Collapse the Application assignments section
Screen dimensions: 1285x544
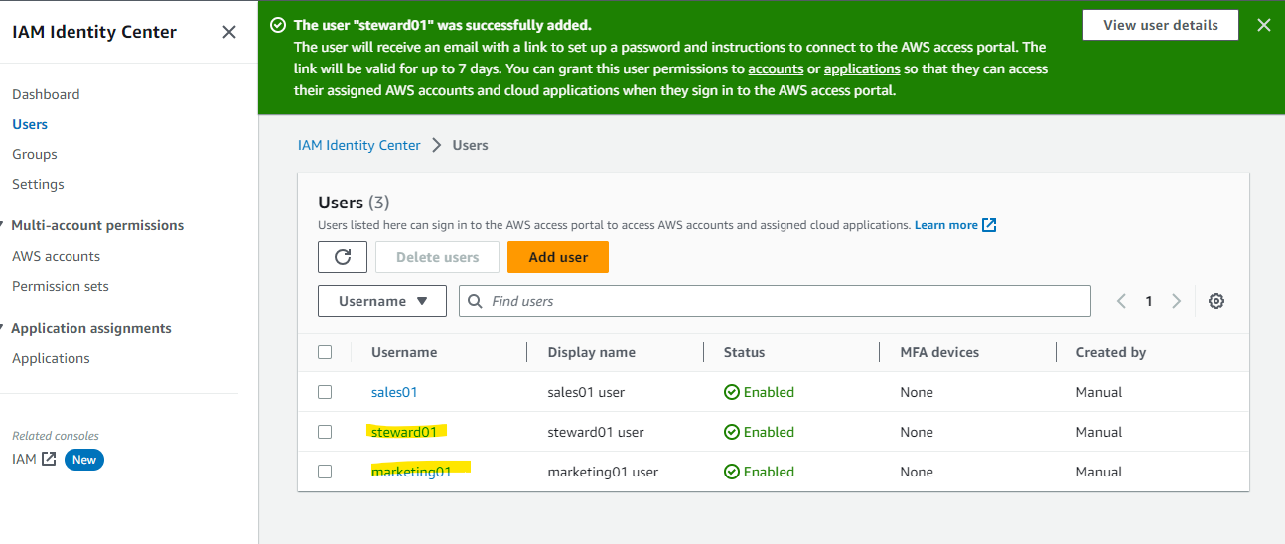tap(4, 328)
